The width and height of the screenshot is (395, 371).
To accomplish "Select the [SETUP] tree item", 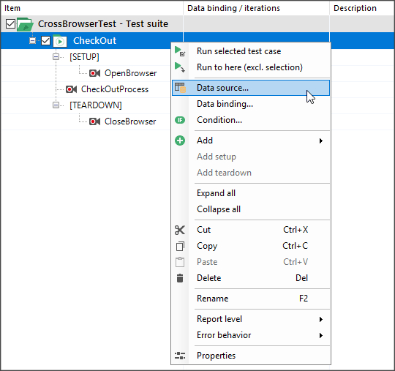I will 84,57.
